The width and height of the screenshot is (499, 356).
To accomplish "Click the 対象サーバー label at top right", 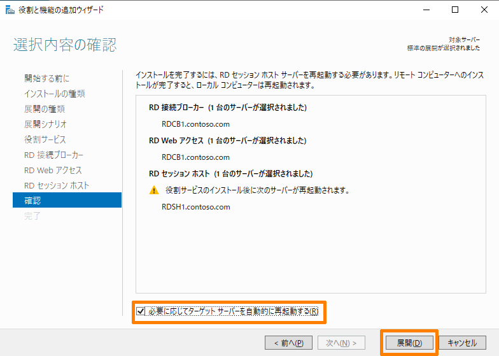I will [465, 39].
